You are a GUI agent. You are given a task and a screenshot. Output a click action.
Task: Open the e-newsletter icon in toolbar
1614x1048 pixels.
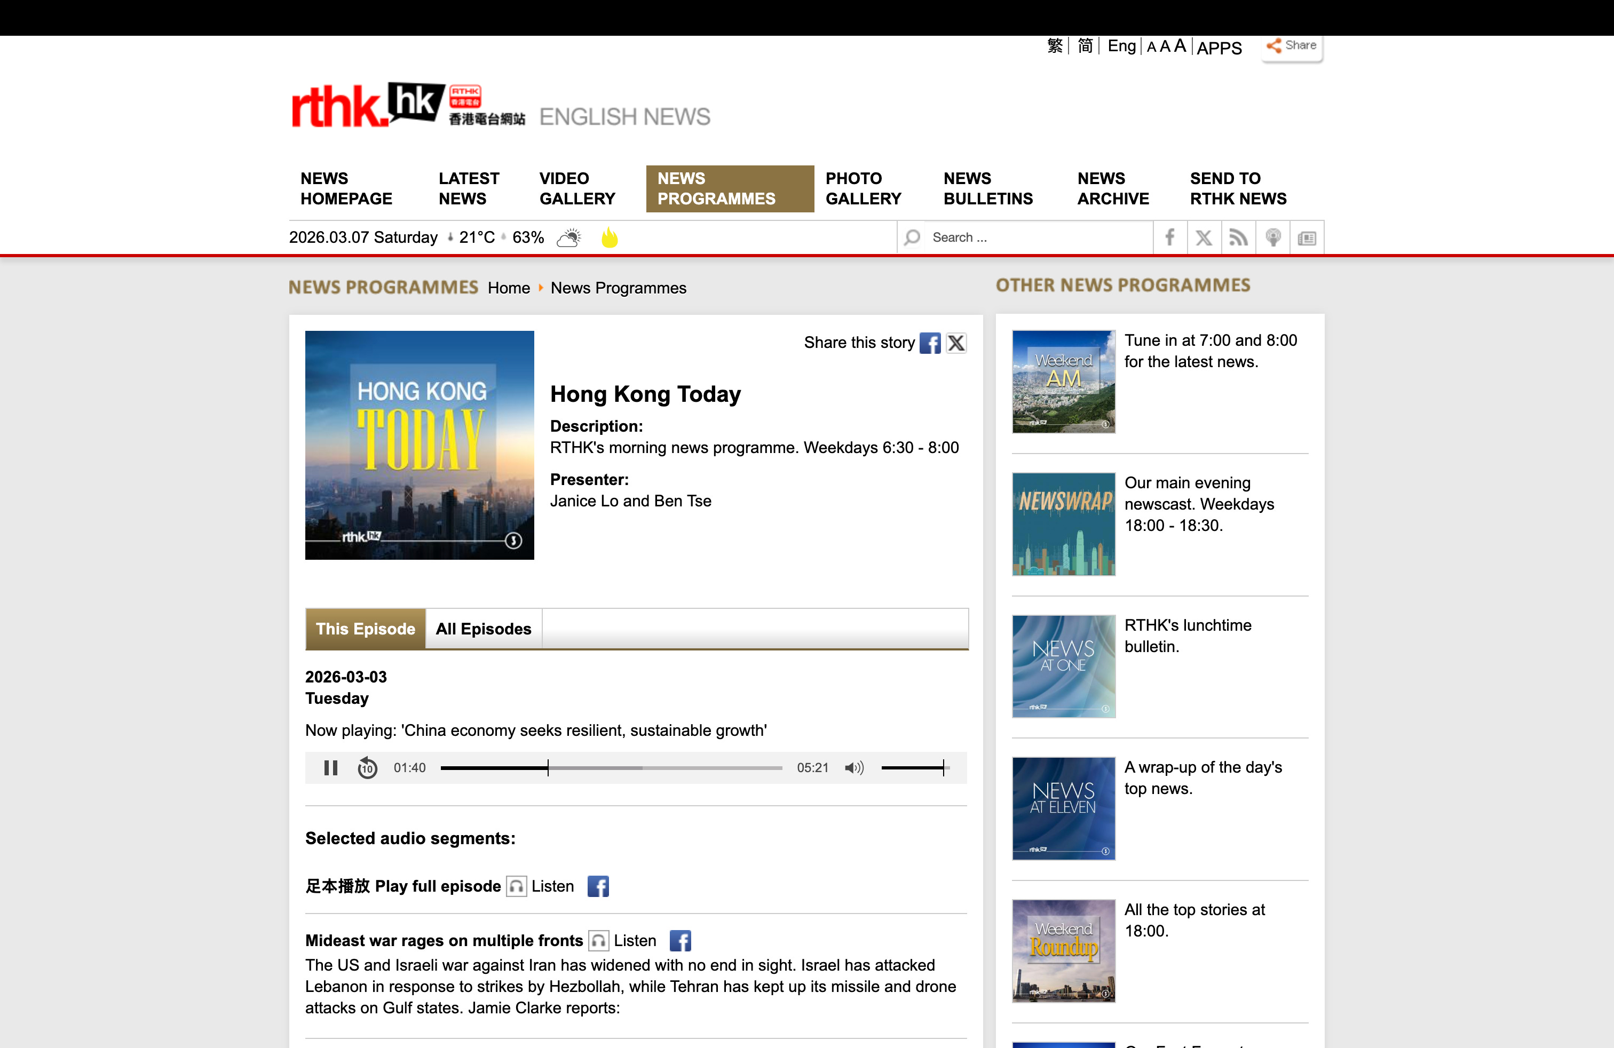pos(1307,237)
